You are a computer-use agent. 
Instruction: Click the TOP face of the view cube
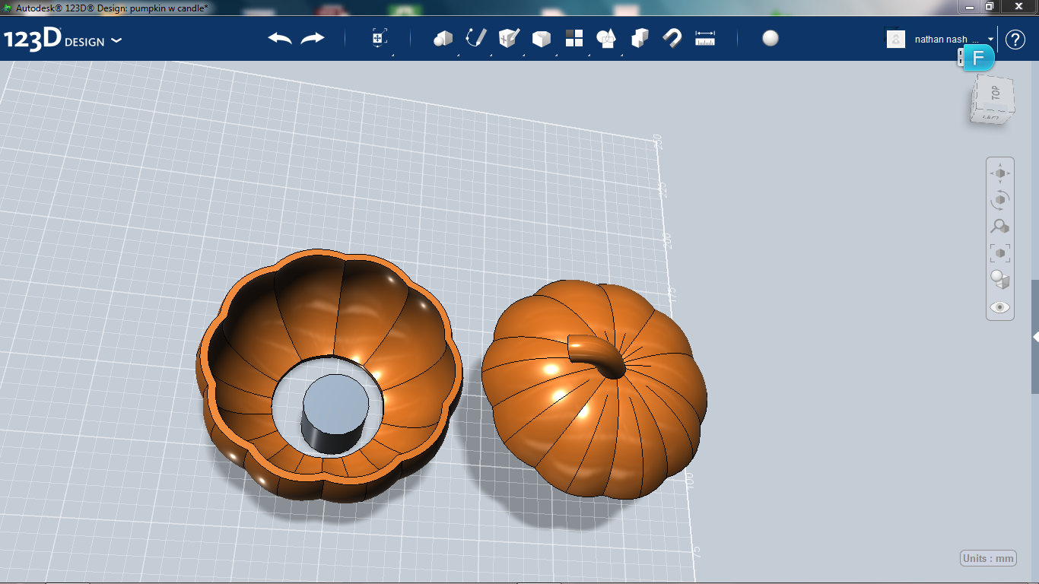click(x=993, y=94)
